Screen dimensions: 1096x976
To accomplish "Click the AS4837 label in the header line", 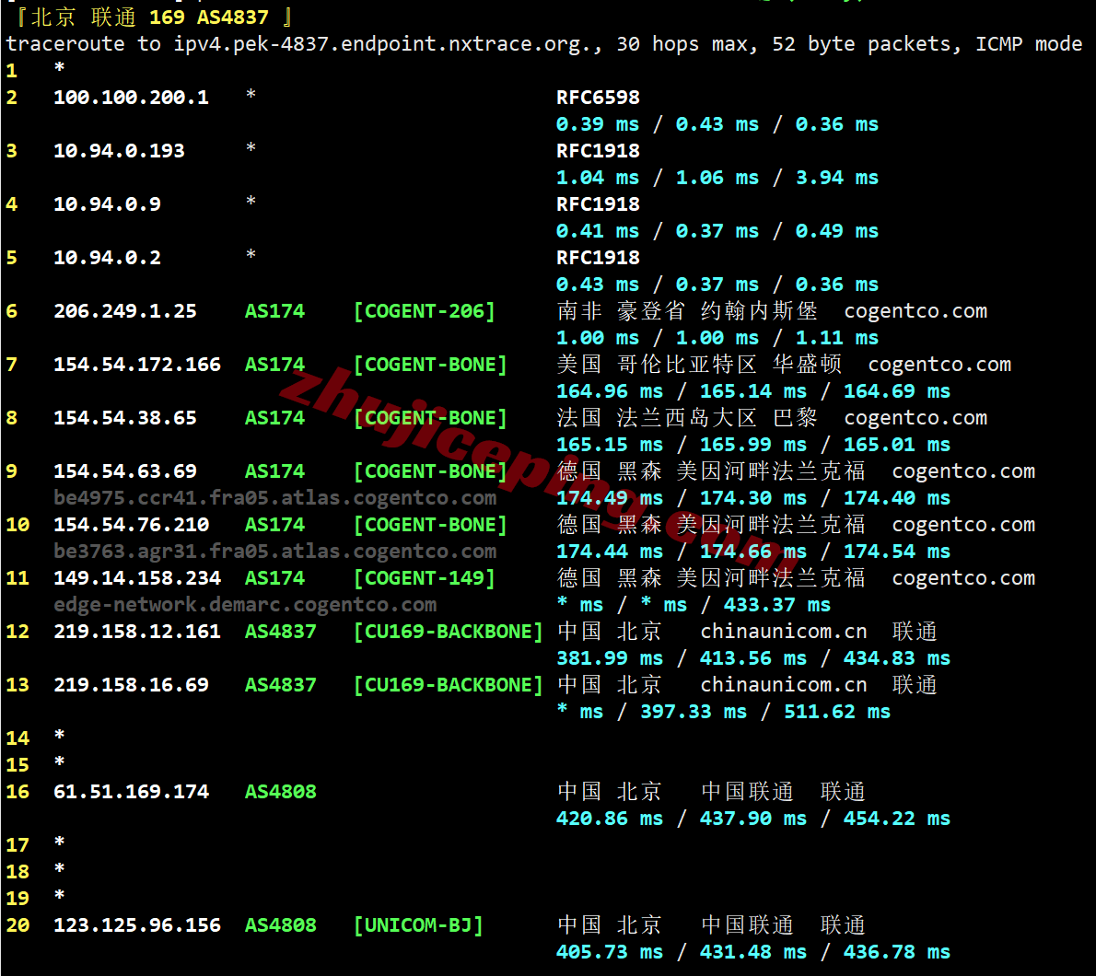I will click(232, 17).
